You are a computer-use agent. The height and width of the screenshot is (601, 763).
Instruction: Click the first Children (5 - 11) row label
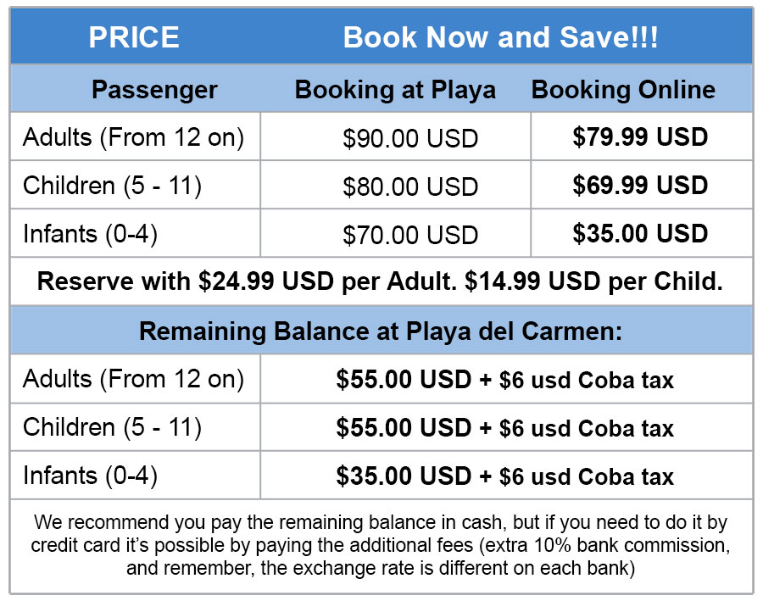click(112, 186)
